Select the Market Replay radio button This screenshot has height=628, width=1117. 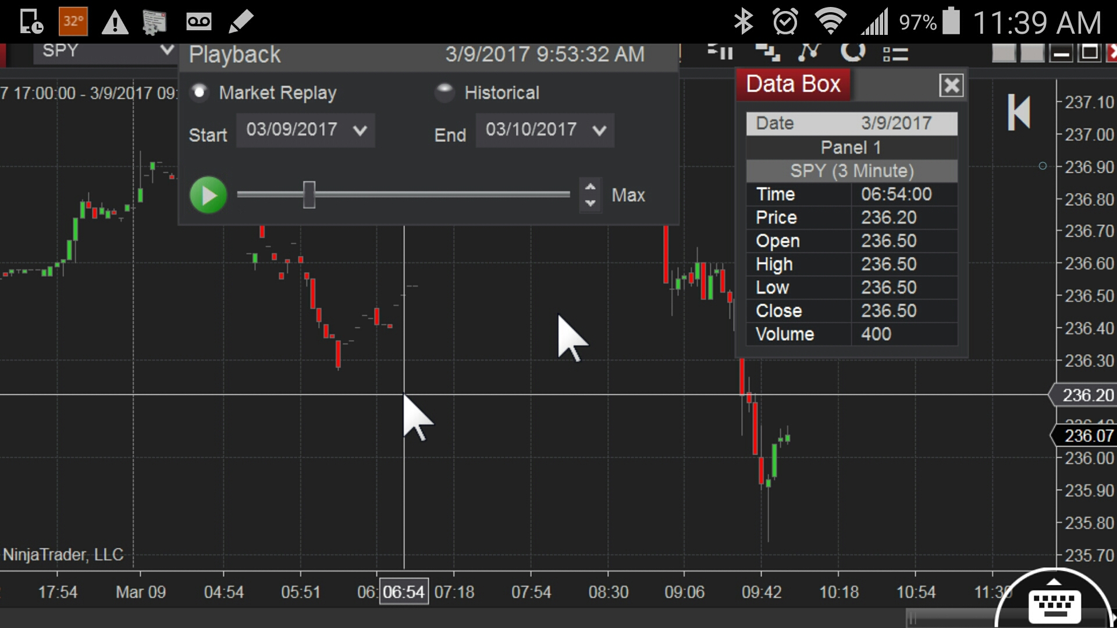[200, 92]
